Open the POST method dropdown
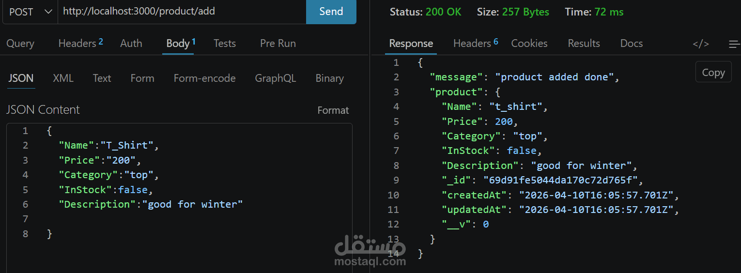Screen dimensions: 741x273 [x=30, y=12]
